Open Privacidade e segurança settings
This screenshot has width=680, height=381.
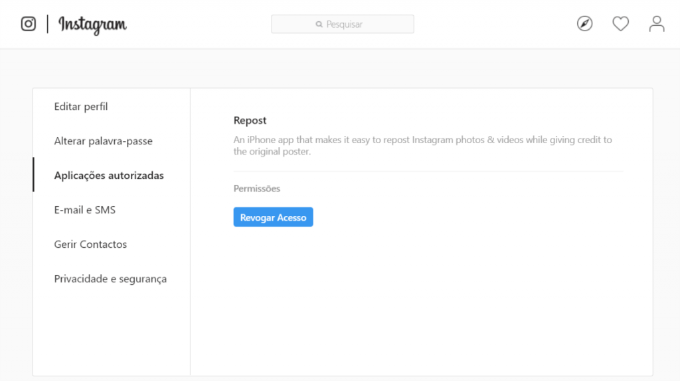click(110, 279)
